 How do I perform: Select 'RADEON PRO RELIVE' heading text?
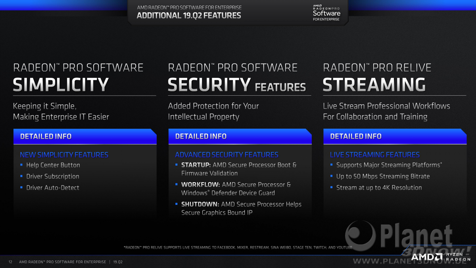click(x=377, y=67)
